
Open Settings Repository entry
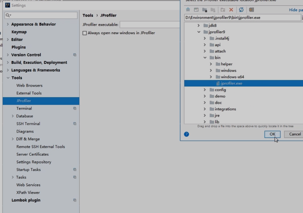point(34,162)
